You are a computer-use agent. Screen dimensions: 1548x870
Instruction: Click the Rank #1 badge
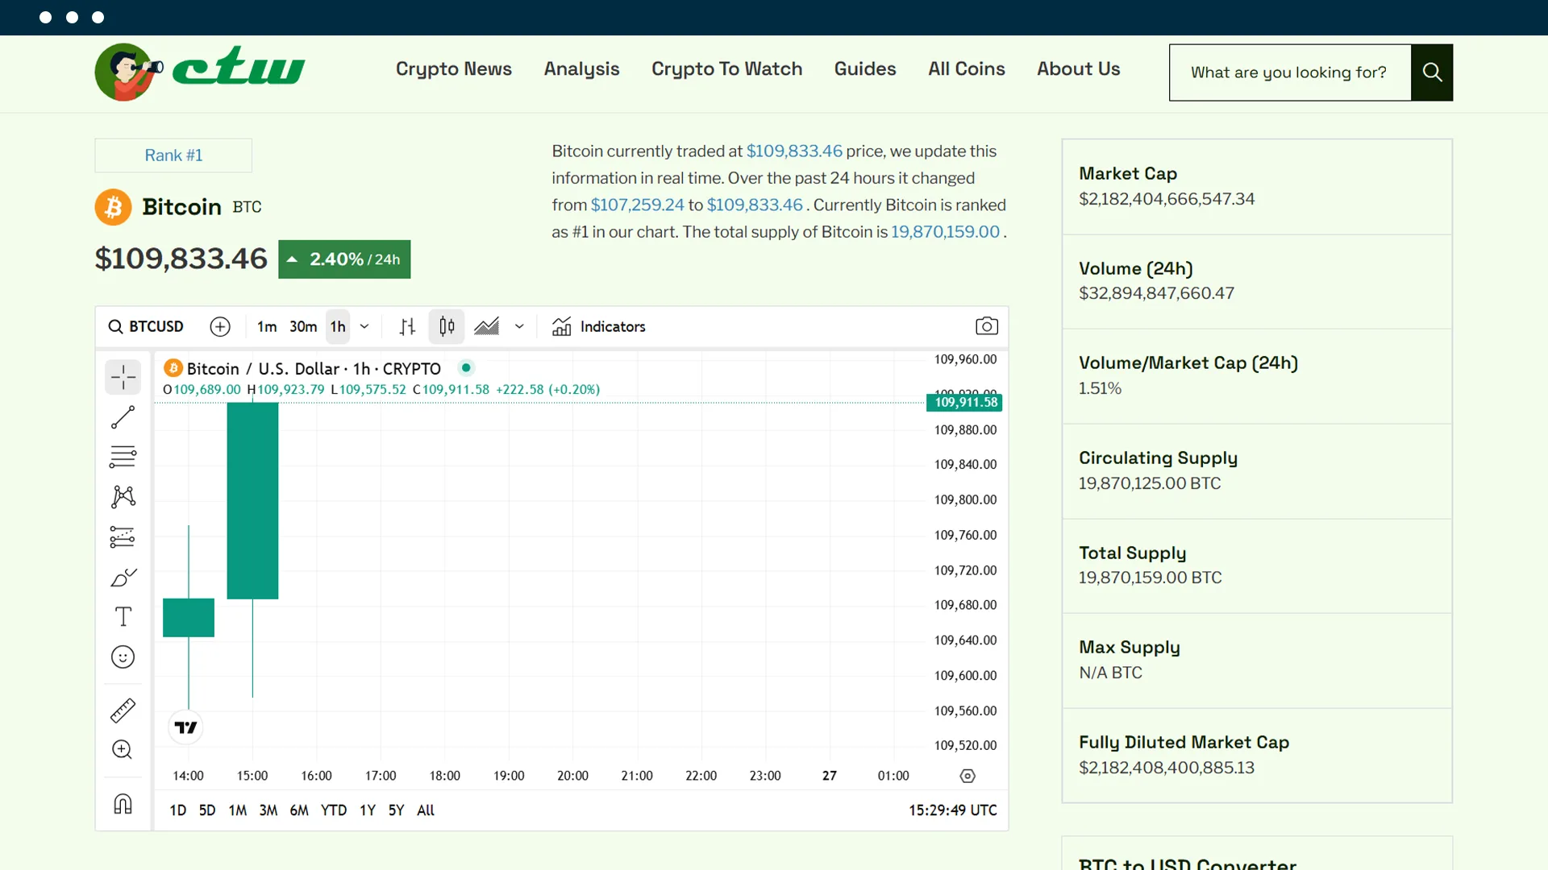[173, 155]
